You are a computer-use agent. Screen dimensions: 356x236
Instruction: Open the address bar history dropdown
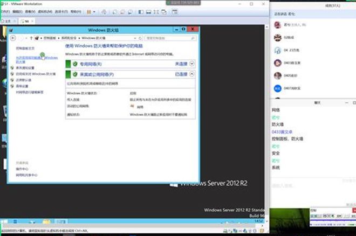pyautogui.click(x=135, y=38)
